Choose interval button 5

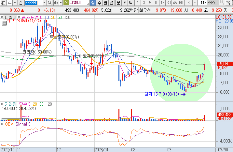tap(150, 3)
